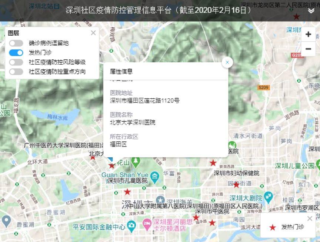Turn off the 发热门诊 layer switch
Screen dimensions: 320x242
point(16,53)
